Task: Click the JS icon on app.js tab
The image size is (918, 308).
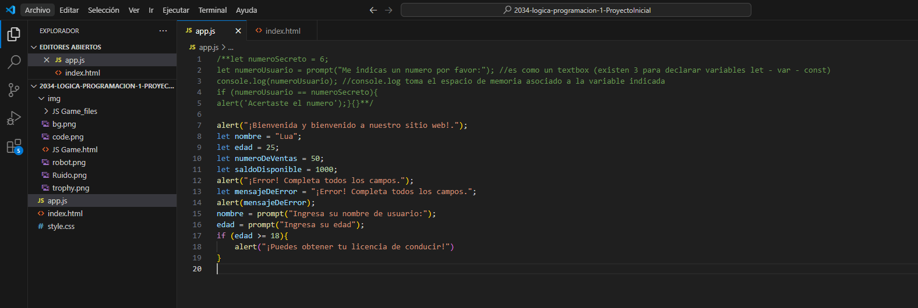Action: [189, 31]
